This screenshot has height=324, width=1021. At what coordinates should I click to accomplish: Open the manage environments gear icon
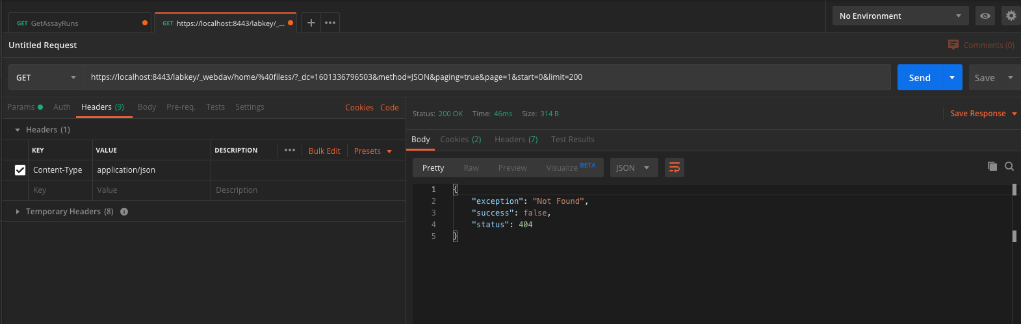point(1011,16)
